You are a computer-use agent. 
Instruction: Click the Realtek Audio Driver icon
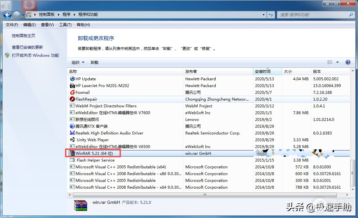click(72, 133)
